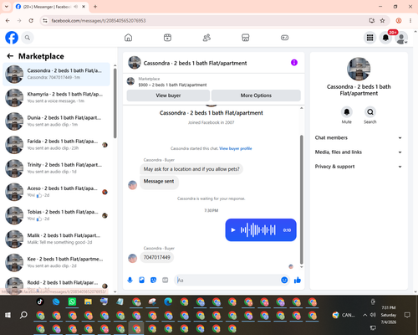418x335 pixels.
Task: Open the emoji picker in composer
Action: pos(284,280)
